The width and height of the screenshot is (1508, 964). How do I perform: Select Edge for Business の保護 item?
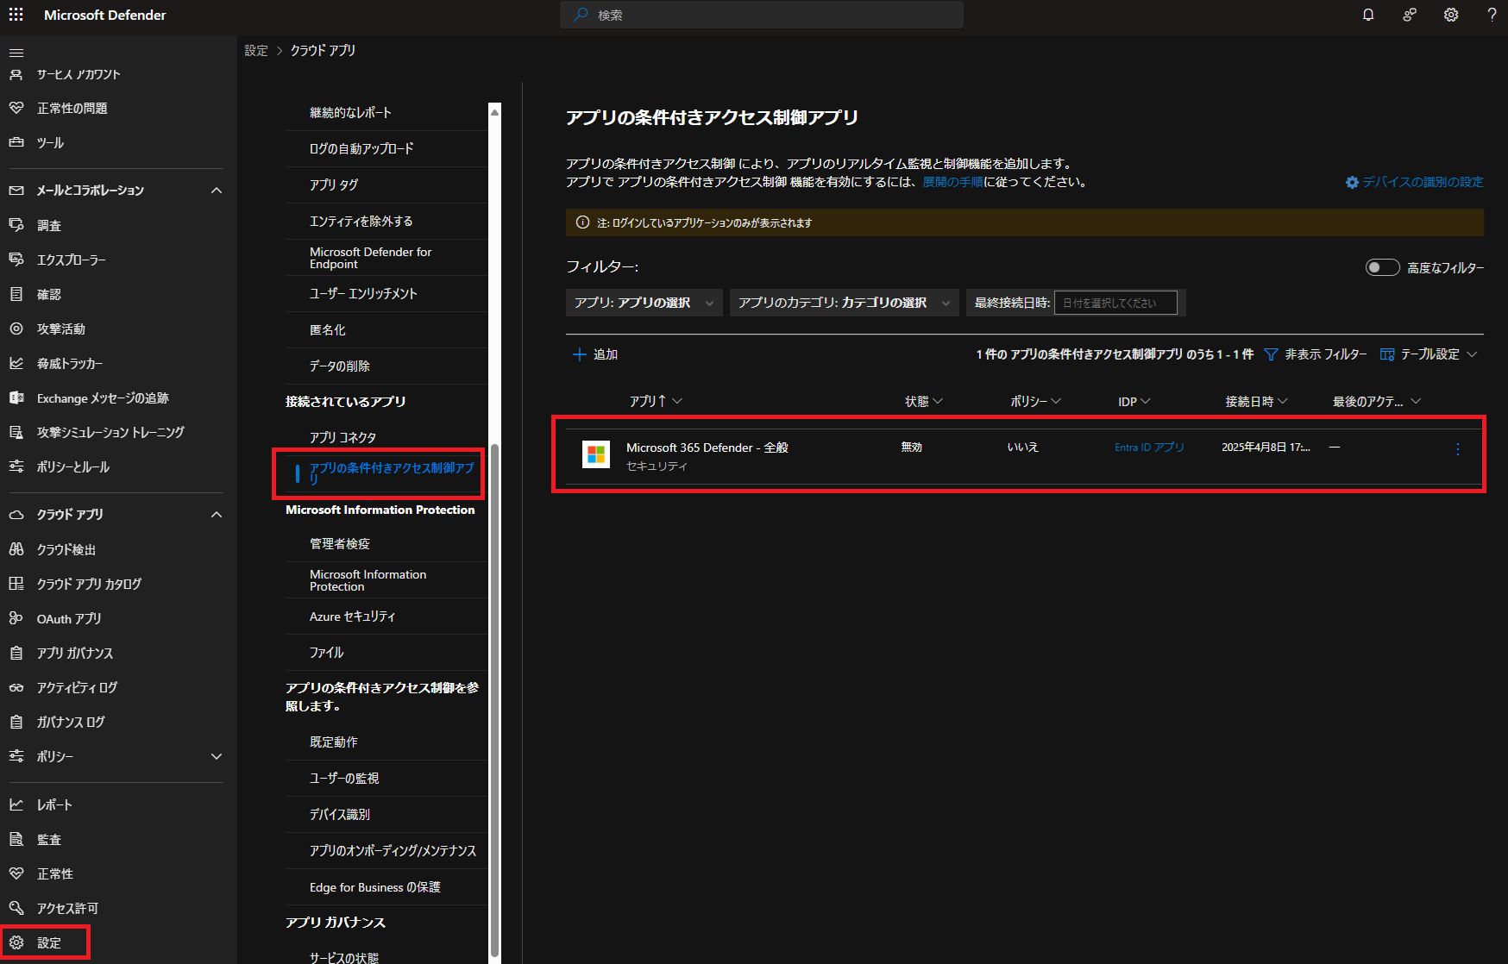coord(386,887)
